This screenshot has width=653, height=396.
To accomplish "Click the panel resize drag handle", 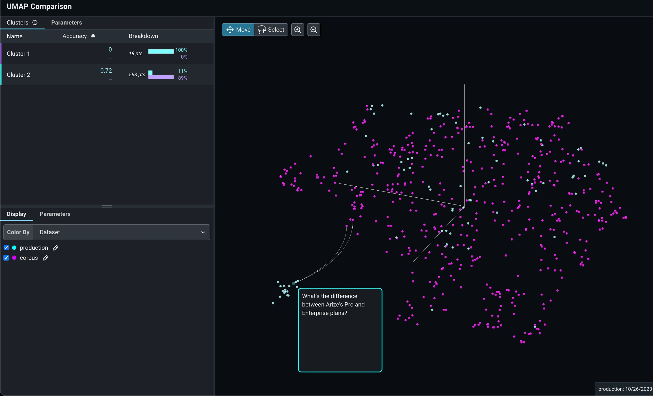I will pos(107,206).
